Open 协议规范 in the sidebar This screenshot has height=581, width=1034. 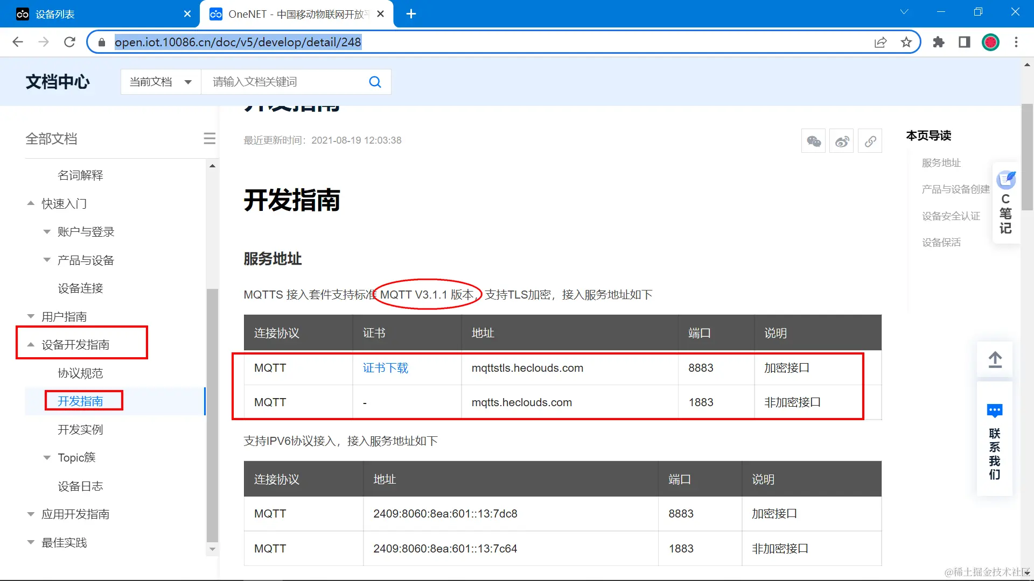click(x=80, y=373)
